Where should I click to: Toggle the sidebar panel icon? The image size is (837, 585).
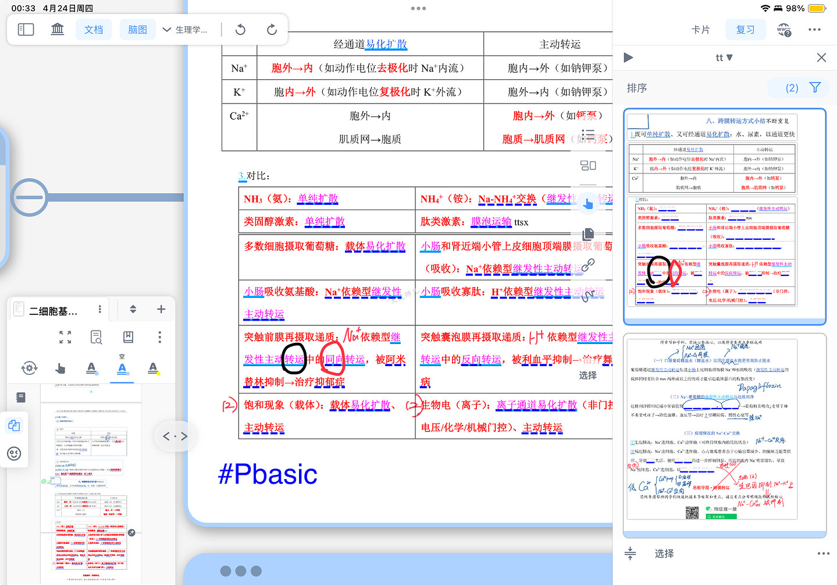click(x=26, y=30)
